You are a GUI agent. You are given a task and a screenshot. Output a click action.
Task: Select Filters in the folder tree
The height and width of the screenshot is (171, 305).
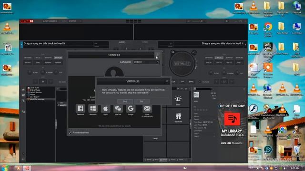pyautogui.click(x=32, y=95)
